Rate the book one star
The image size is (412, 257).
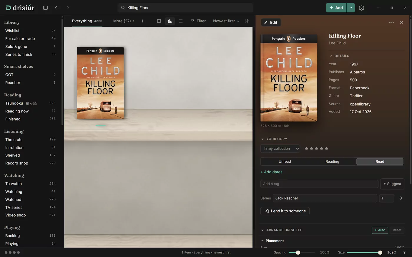pyautogui.click(x=306, y=149)
